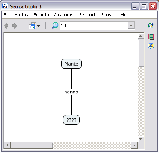Click the forward navigation arrow
Viewport: 159px width, 153px height.
[15, 26]
